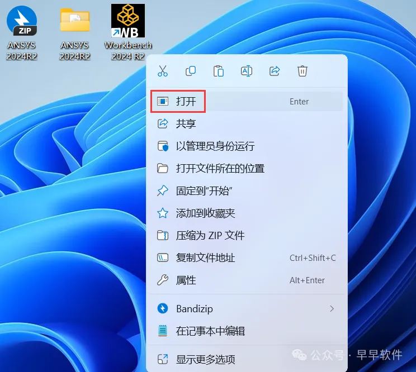Click the Share arrow icon in top row
This screenshot has width=416, height=372.
(x=275, y=71)
